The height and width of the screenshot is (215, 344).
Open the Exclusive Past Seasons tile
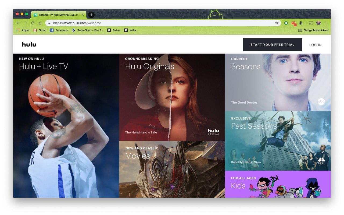point(278,141)
